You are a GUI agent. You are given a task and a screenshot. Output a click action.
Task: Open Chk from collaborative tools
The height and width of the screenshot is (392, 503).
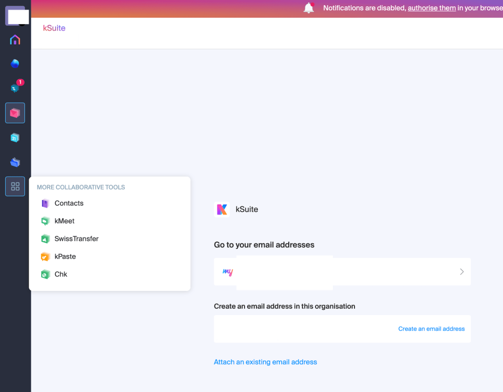[60, 274]
